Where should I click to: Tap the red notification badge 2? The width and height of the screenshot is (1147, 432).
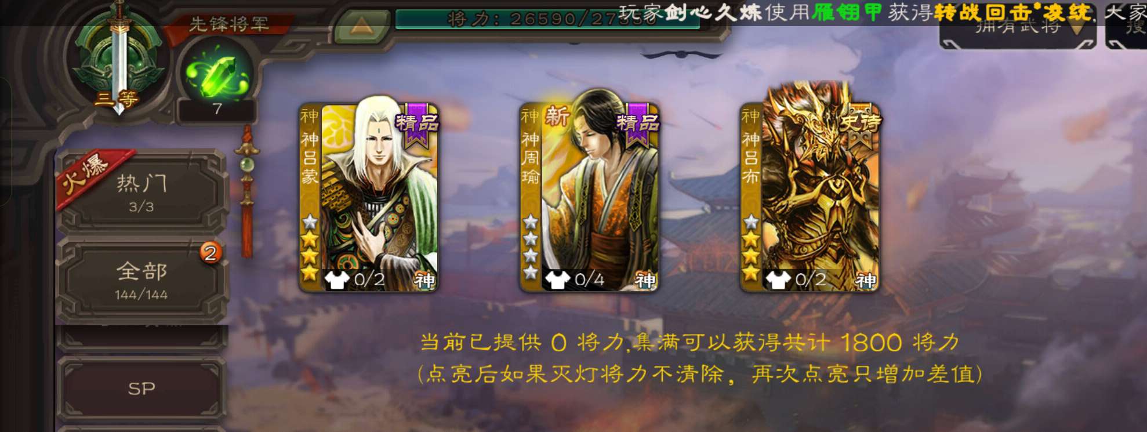[211, 253]
